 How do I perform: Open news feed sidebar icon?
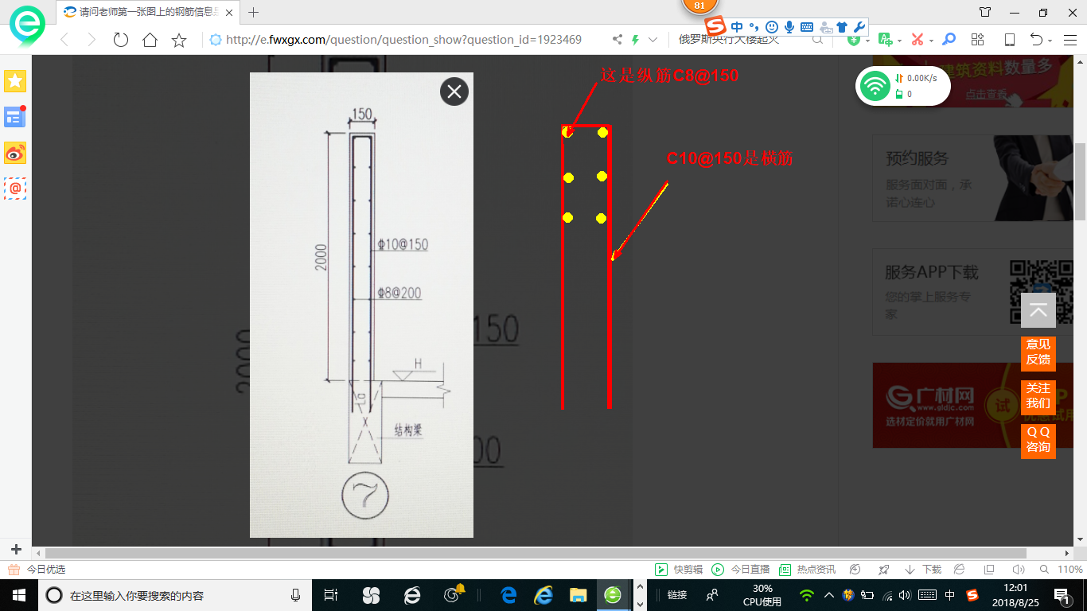point(15,117)
